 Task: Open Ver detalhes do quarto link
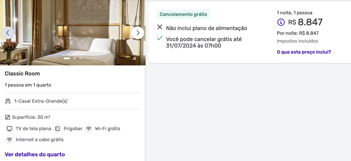(x=35, y=155)
